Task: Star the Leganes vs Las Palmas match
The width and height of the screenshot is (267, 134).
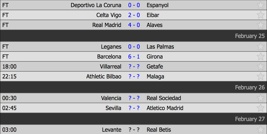Action: (x=260, y=47)
